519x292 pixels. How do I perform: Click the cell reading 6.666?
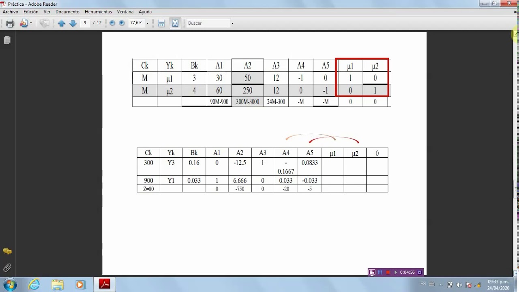[x=240, y=180]
